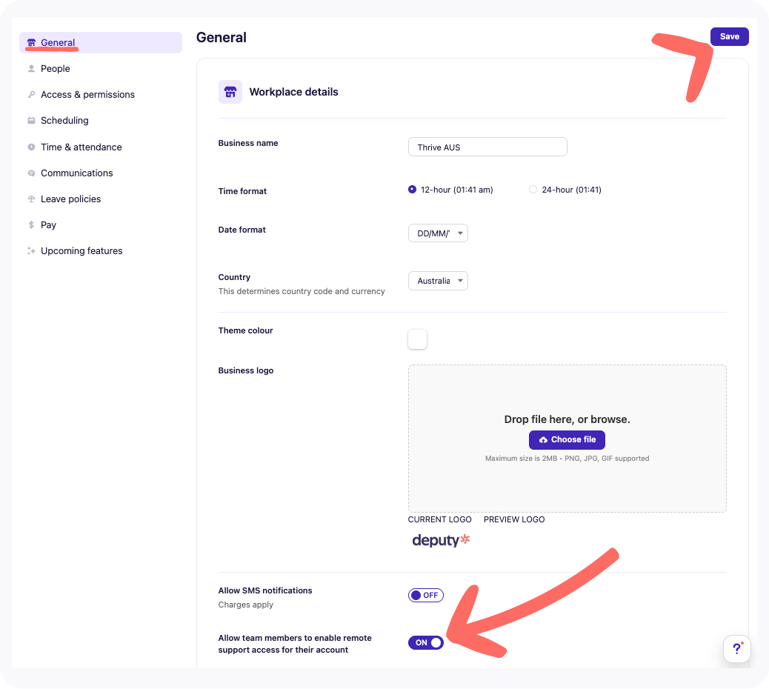769x689 pixels.
Task: Click the Leave policies sidebar icon
Action: tap(30, 199)
